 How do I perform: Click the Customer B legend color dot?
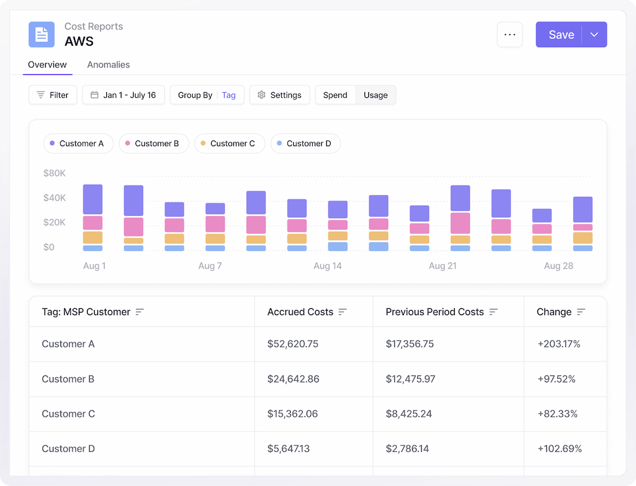tap(127, 144)
